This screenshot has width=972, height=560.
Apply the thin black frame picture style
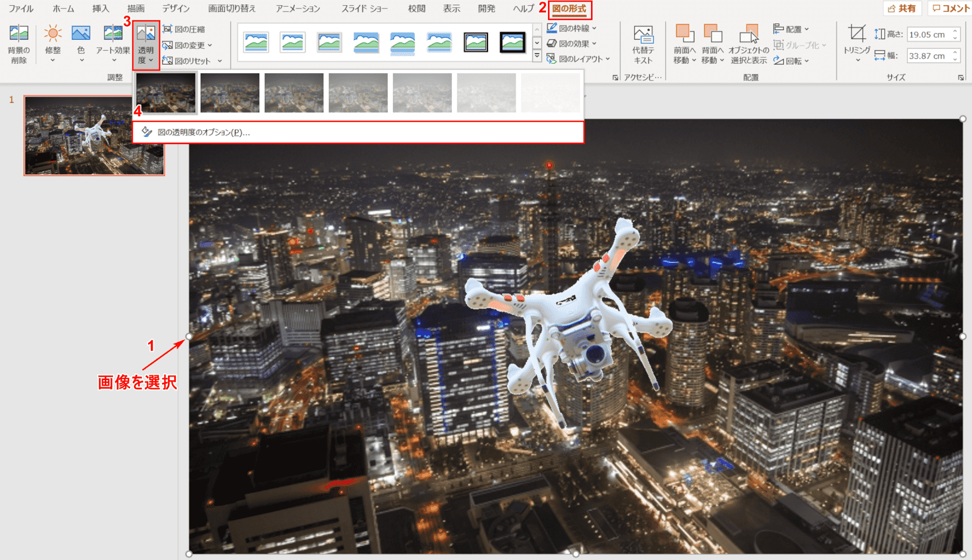pos(476,42)
